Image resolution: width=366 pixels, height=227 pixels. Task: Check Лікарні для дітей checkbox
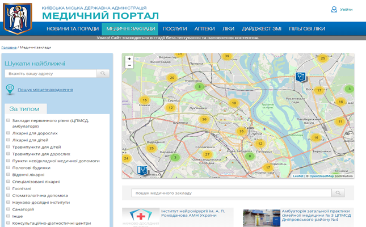click(8, 140)
